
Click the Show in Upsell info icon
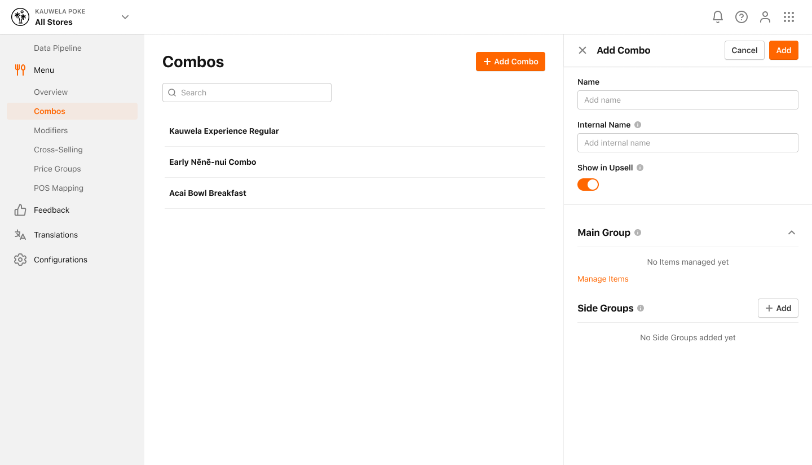coord(640,168)
